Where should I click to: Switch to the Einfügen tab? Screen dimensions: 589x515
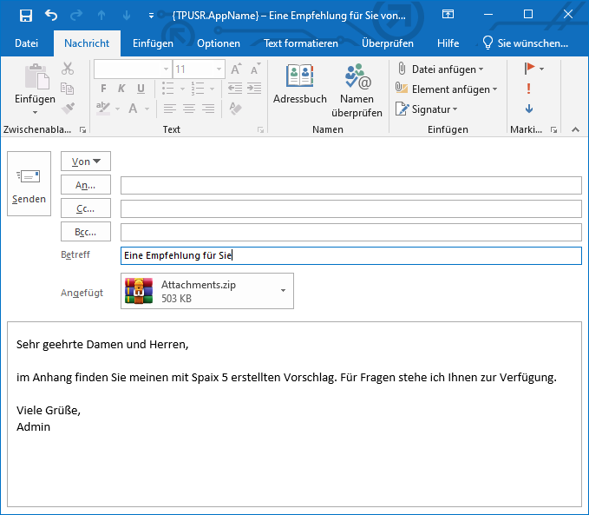[x=153, y=43]
